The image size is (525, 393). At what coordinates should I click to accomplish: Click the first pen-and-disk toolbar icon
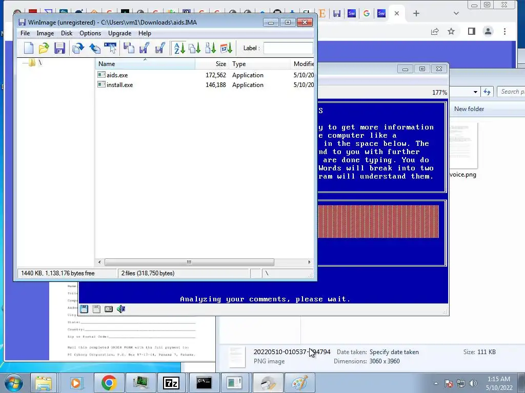pos(144,48)
